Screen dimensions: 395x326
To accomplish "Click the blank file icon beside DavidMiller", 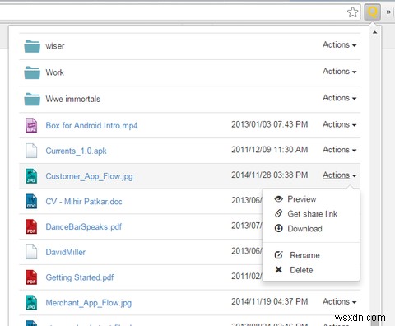I will pyautogui.click(x=31, y=252).
